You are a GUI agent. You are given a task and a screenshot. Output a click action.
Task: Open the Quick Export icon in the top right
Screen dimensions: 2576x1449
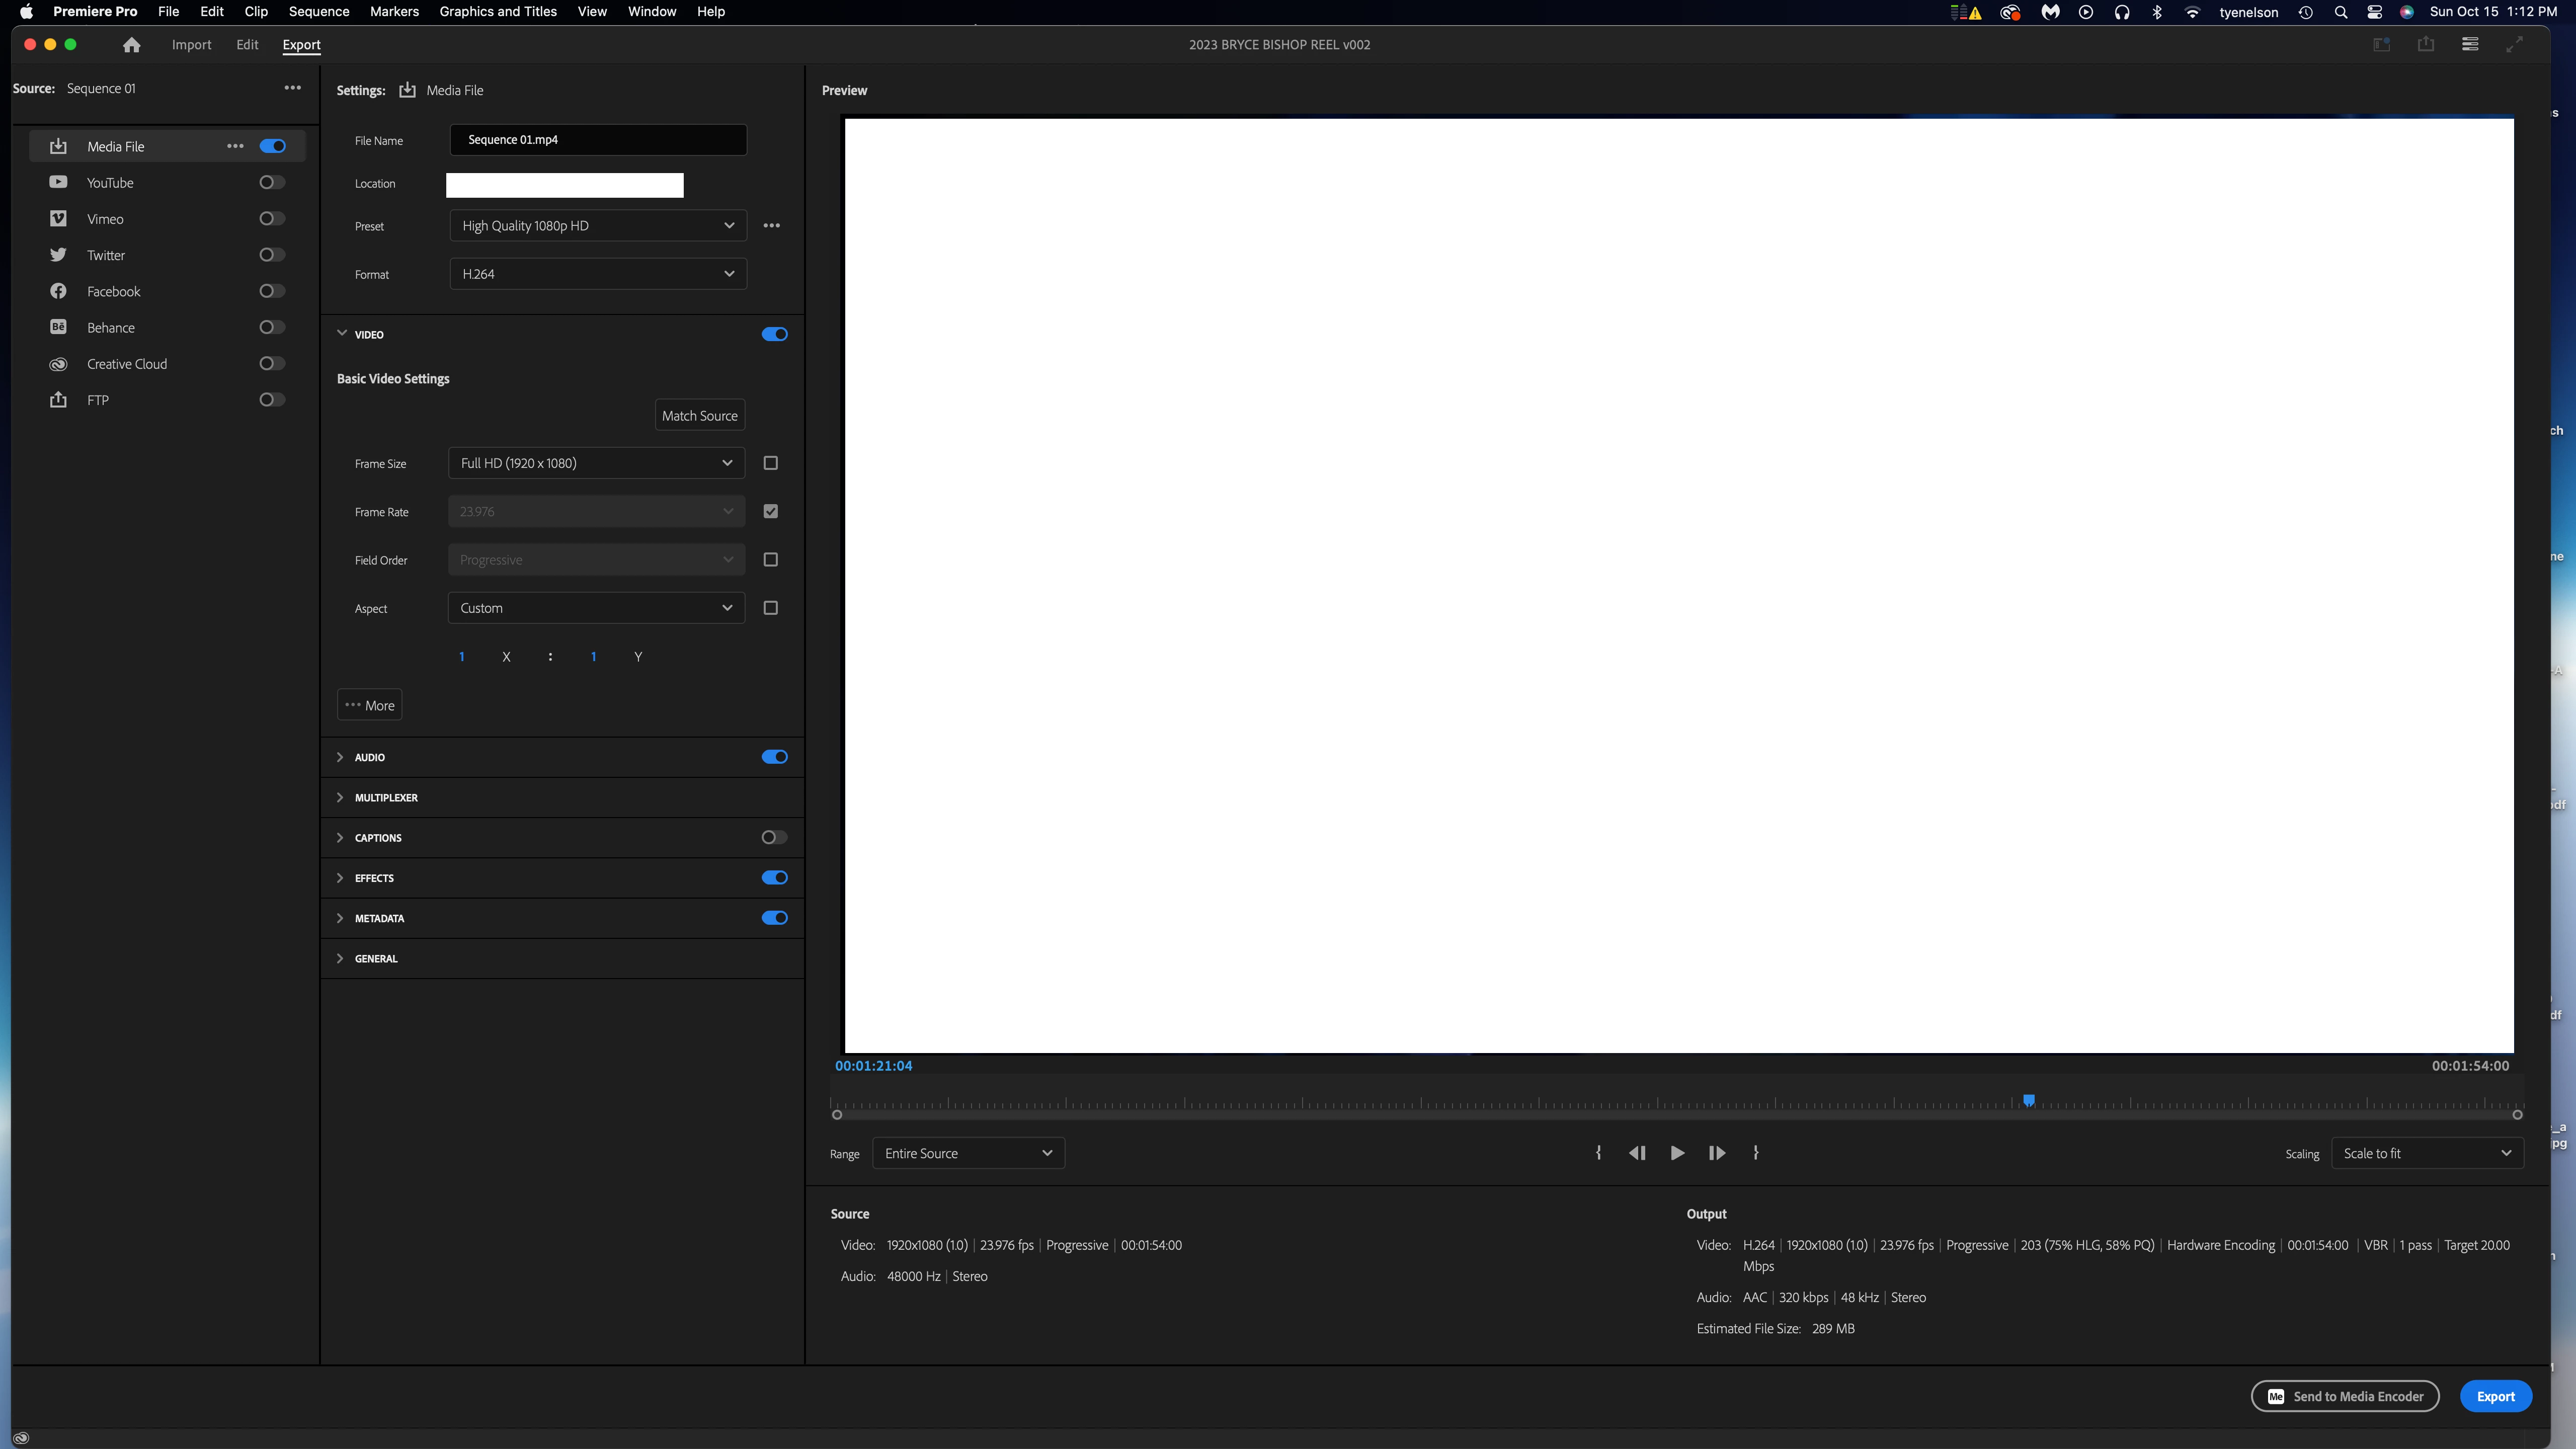click(2425, 45)
